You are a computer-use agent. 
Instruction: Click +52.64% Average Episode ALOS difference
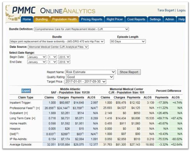[x=177, y=145]
